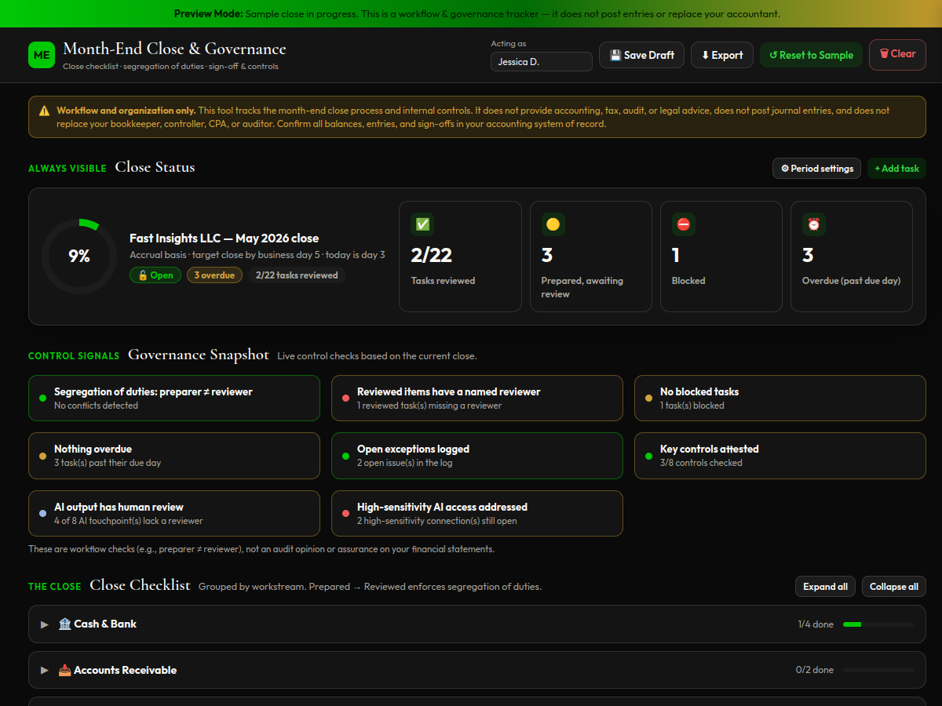The width and height of the screenshot is (942, 706).
Task: Open the Acting as Jessica D. selector
Action: 542,61
